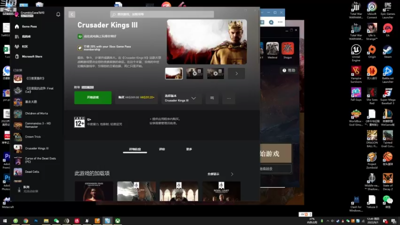Click the user profile avatar
The image size is (400, 225).
point(16,14)
